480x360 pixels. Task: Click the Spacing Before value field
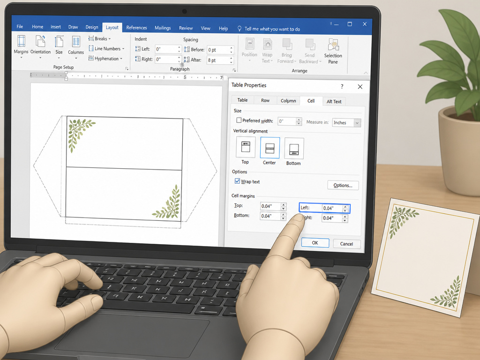(217, 50)
